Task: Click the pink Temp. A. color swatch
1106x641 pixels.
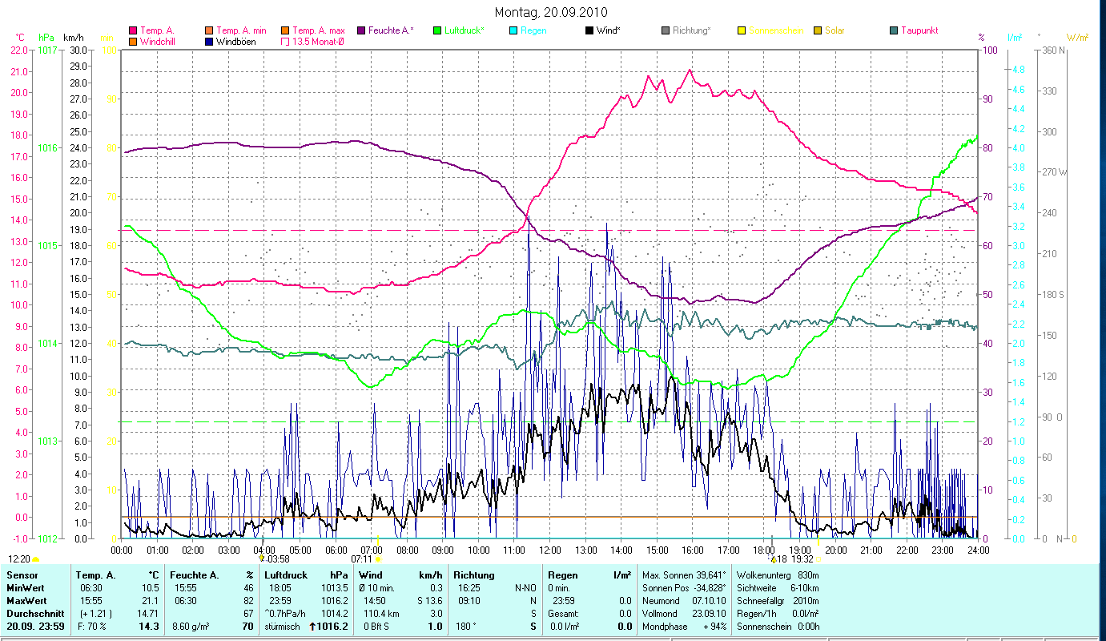Action: pyautogui.click(x=133, y=30)
